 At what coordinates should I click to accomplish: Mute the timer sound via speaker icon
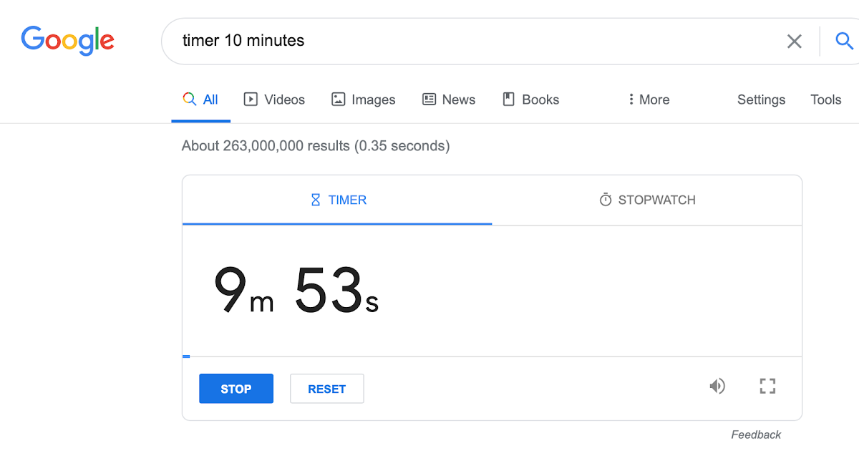click(717, 386)
